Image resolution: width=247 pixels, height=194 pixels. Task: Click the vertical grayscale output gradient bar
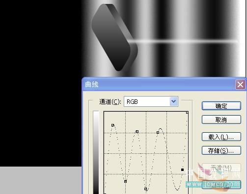coord(96,152)
